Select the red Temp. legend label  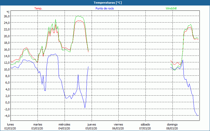[x=38, y=8]
